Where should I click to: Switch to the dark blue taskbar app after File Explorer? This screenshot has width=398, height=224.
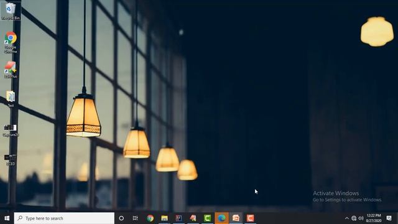[178, 218]
